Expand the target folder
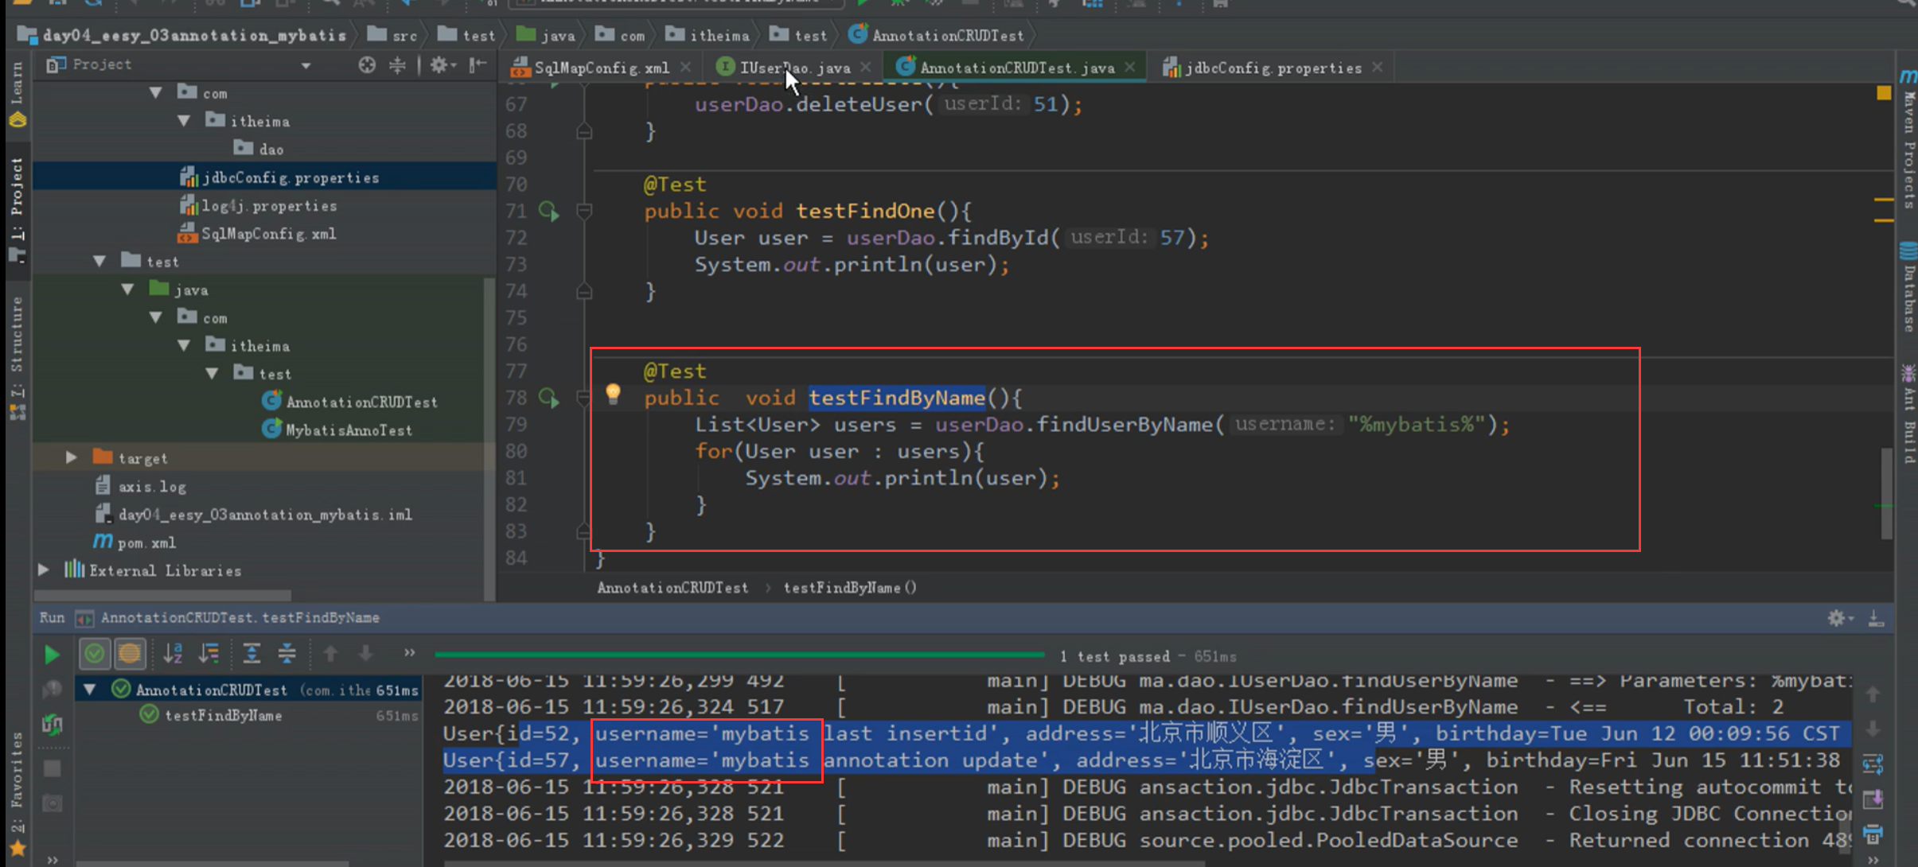Viewport: 1918px width, 867px height. point(71,457)
